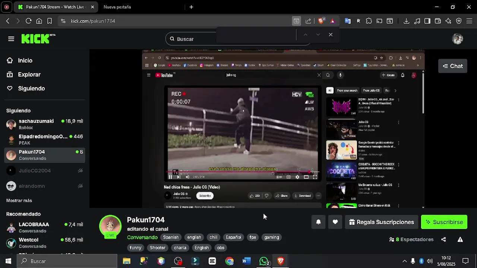Toggle follow heart for Pakun1704
This screenshot has width=477, height=268.
click(x=335, y=222)
